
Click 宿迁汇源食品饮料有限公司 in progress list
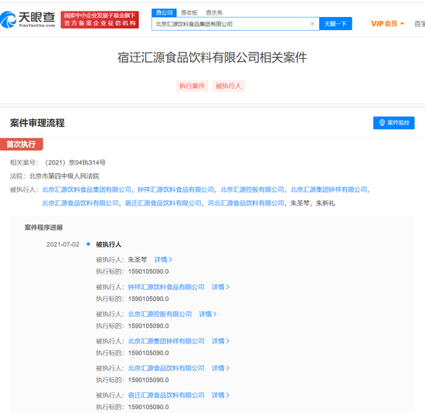166,395
